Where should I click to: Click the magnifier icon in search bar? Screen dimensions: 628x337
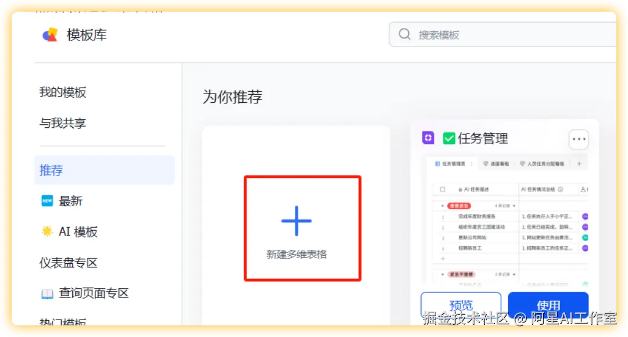coord(404,34)
